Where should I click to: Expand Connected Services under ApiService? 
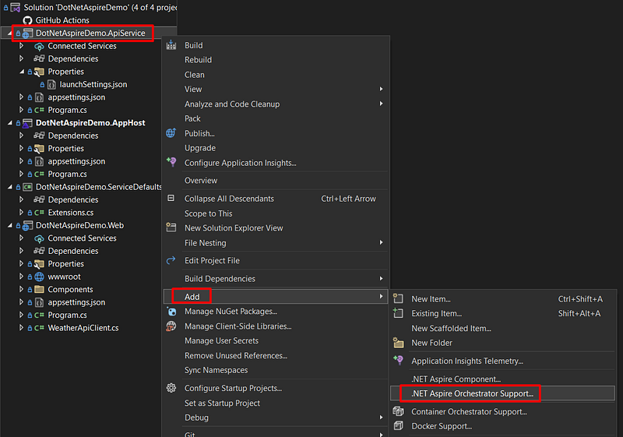coord(22,46)
